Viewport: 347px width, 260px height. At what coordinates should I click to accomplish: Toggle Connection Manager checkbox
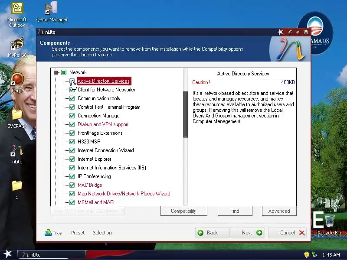coord(72,116)
